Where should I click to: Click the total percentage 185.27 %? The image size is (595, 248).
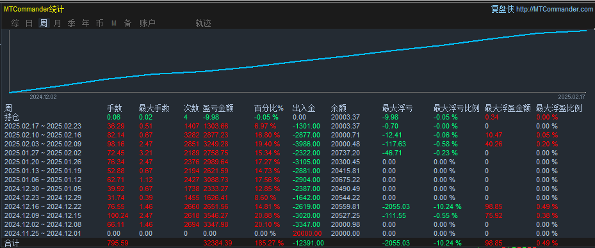coord(269,243)
